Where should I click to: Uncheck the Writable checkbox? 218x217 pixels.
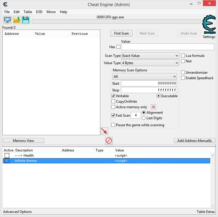pos(113,96)
